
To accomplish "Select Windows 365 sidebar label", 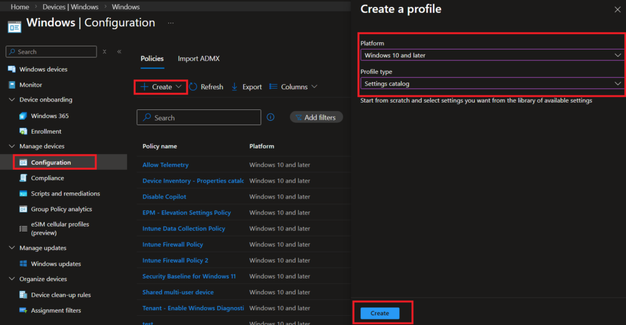I will point(50,116).
